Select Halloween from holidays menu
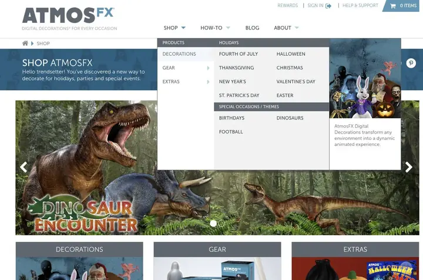Screen dimensions: 423x280 point(291,54)
